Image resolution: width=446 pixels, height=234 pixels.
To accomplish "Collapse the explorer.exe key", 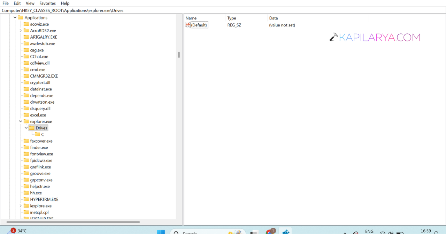I will click(x=21, y=121).
